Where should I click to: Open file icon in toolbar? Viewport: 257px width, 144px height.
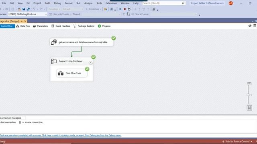tap(19, 9)
